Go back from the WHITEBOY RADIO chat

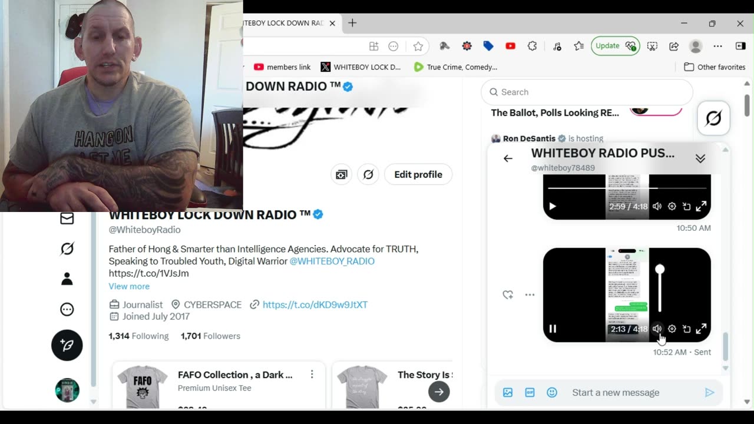[508, 158]
